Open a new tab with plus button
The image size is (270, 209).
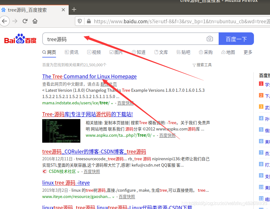coord(74,9)
